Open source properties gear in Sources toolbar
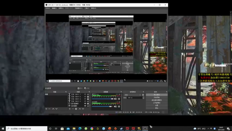 pos(76,109)
